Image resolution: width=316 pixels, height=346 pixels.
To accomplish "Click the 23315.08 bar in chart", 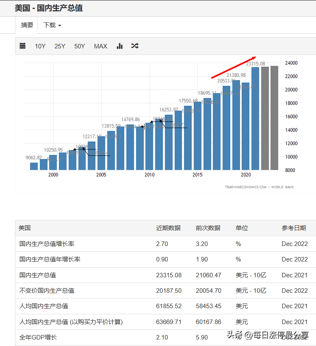I will tap(255, 118).
